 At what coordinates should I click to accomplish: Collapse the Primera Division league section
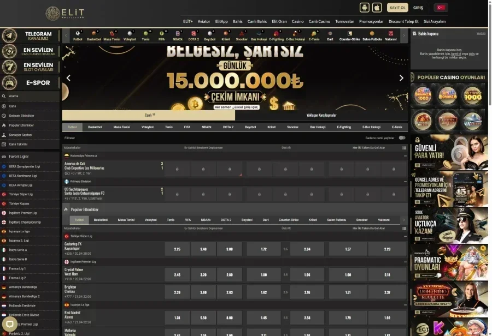tap(405, 182)
